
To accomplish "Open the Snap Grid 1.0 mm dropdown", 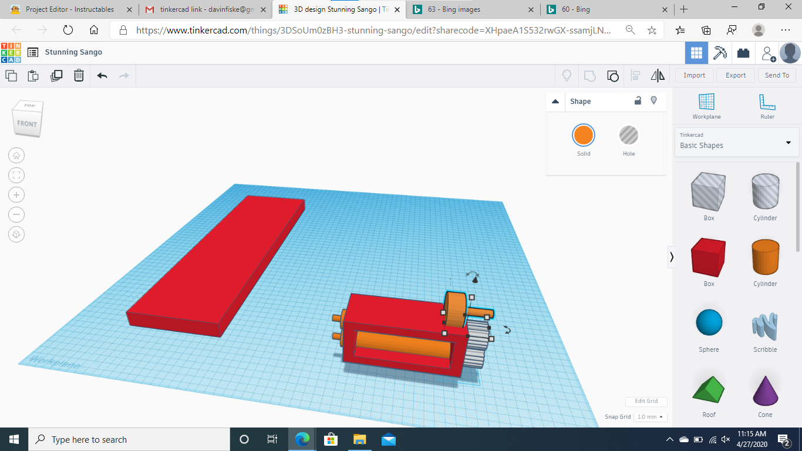I will (650, 417).
